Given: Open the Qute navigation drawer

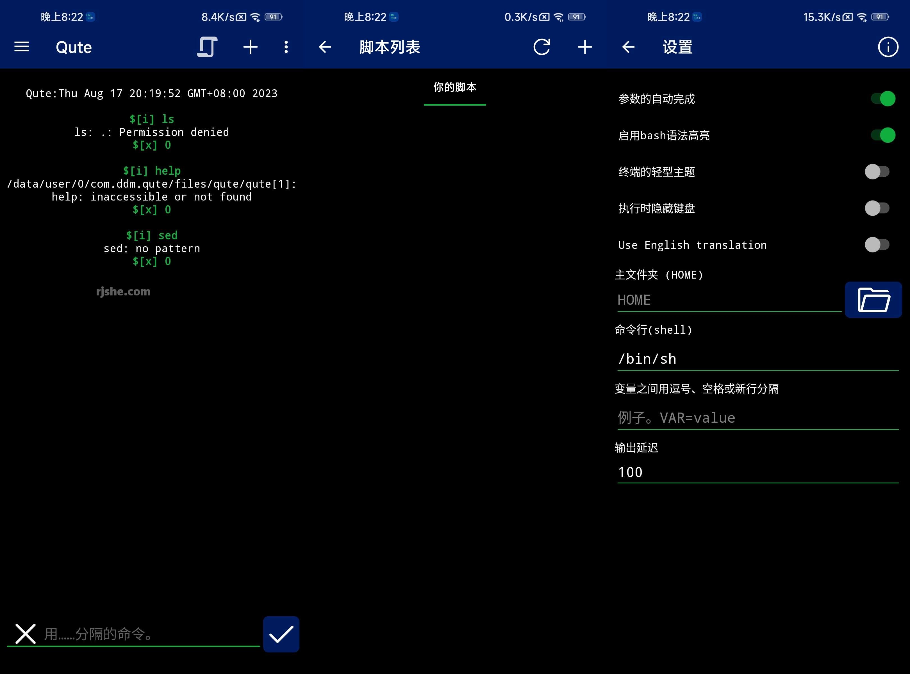Looking at the screenshot, I should [x=21, y=47].
